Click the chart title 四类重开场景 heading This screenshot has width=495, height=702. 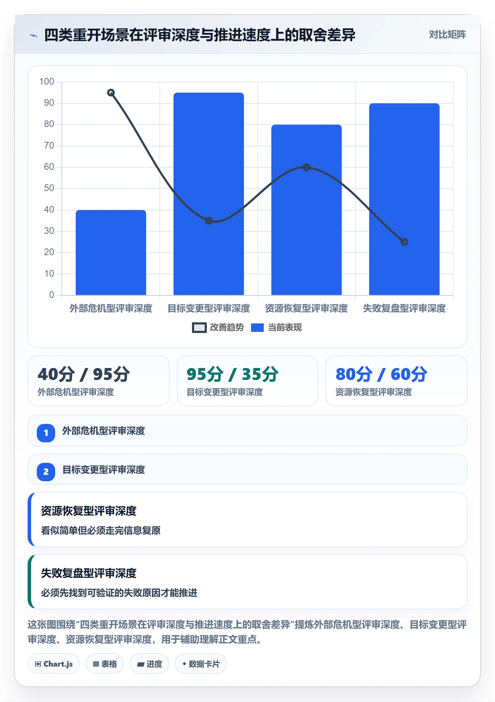[199, 35]
